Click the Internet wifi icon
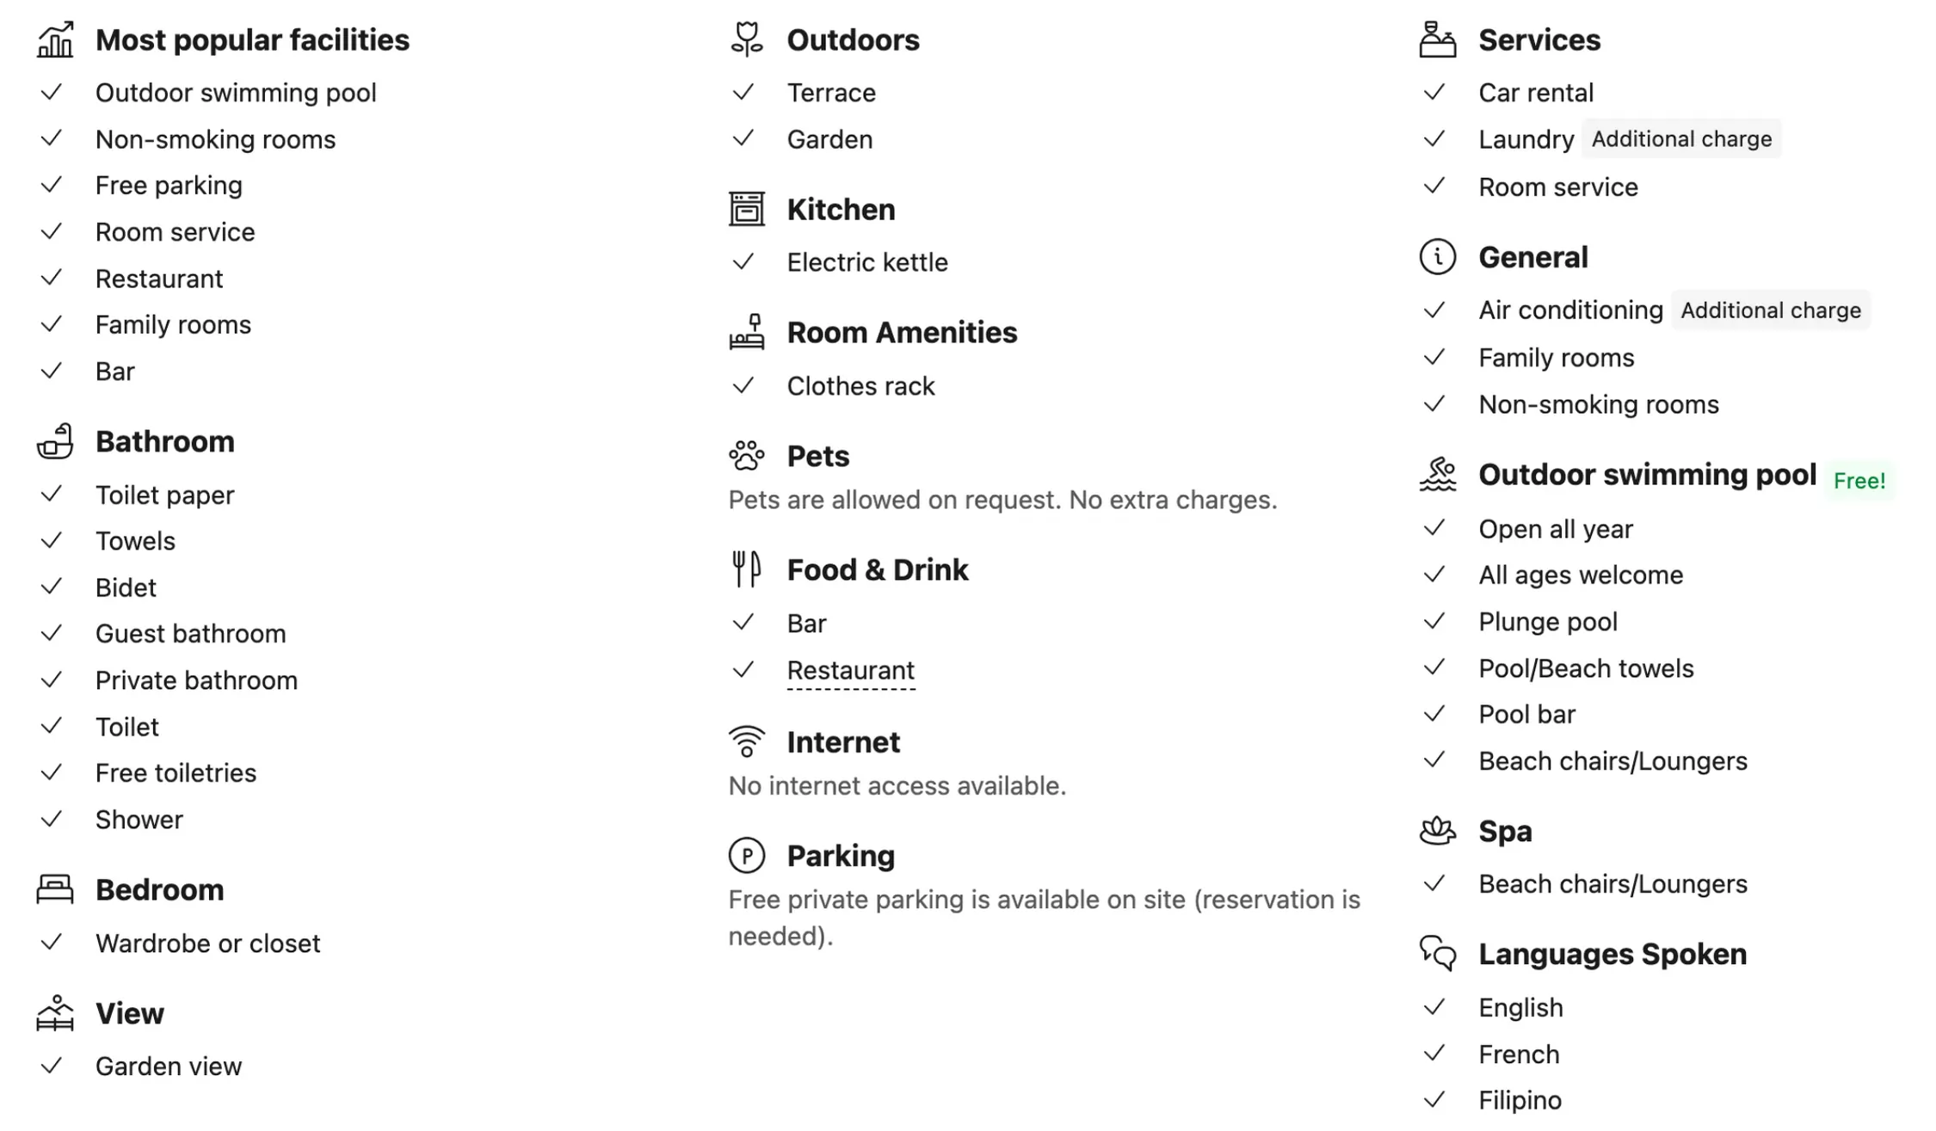1936x1131 pixels. [x=746, y=741]
